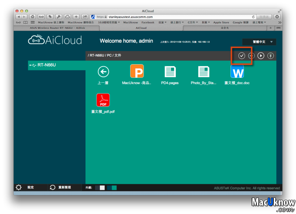Click the play media icon in toolbar
296x214 pixels.
pyautogui.click(x=261, y=56)
